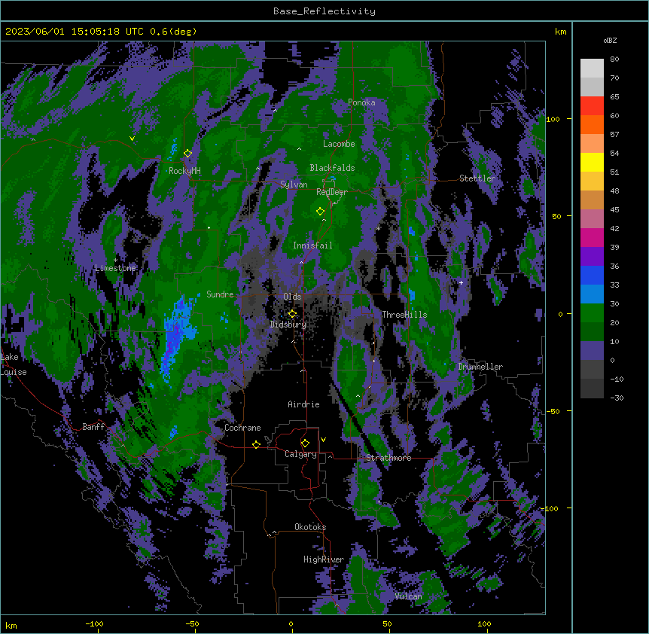Pick the purple 36-39 dBZ legend color

click(x=592, y=257)
